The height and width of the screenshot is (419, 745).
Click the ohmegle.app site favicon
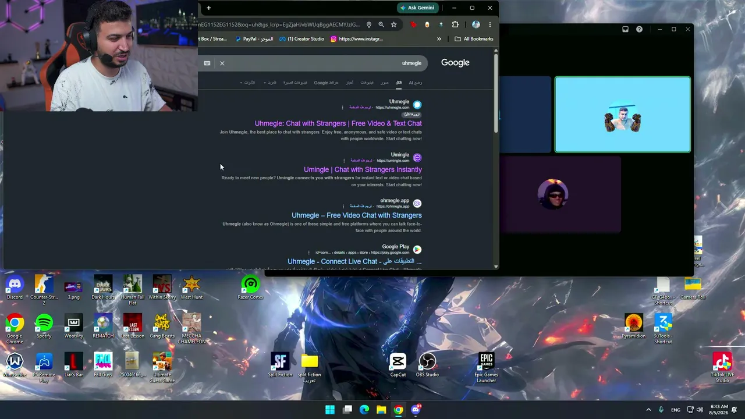[417, 203]
